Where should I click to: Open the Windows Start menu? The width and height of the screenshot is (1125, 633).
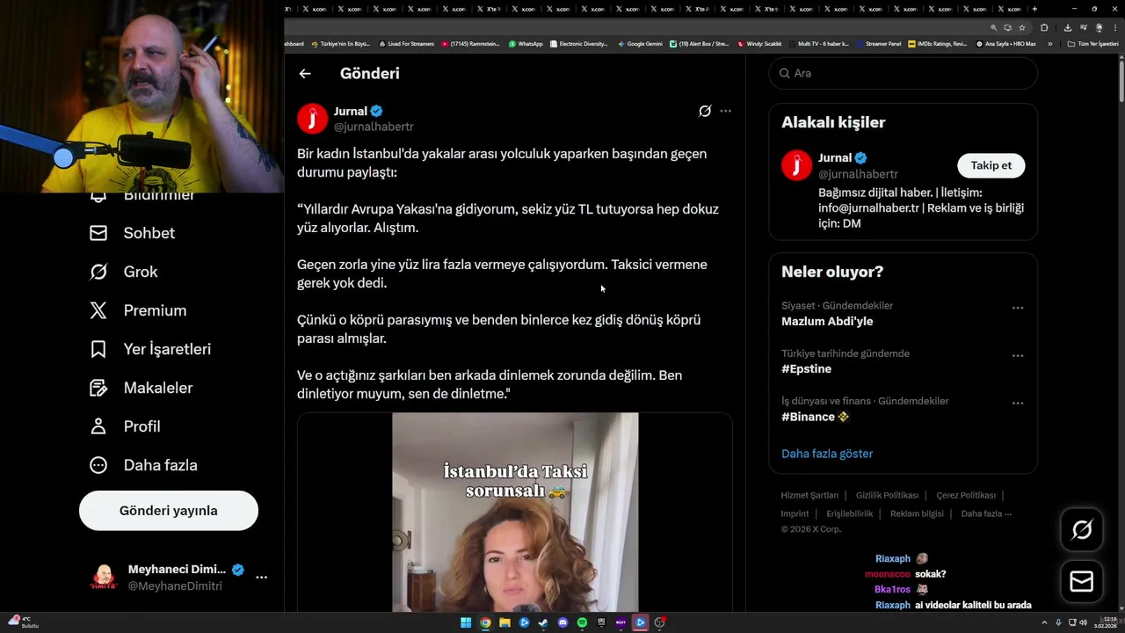click(x=466, y=622)
